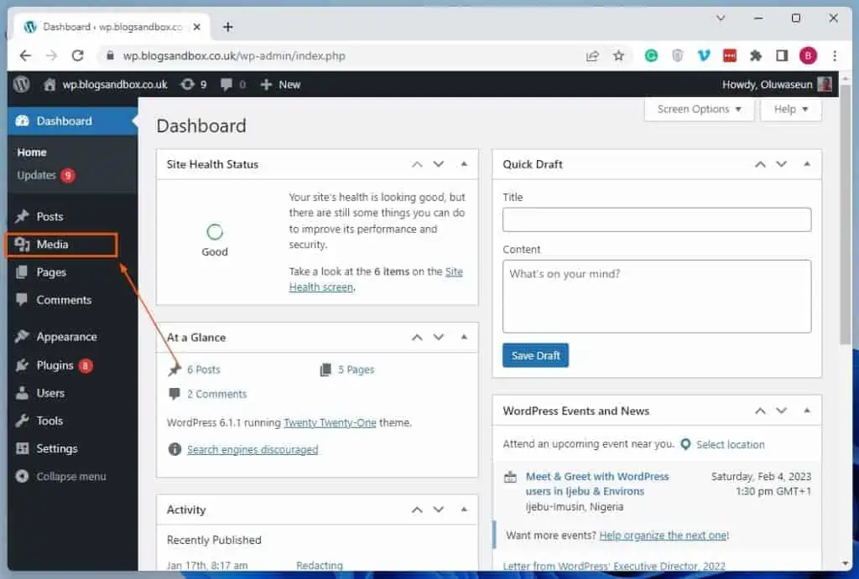
Task: Click the WordPress logo in admin bar
Action: [x=21, y=84]
